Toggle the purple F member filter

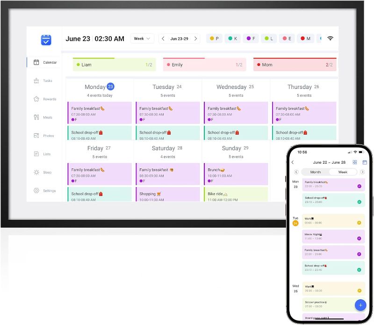251,38
